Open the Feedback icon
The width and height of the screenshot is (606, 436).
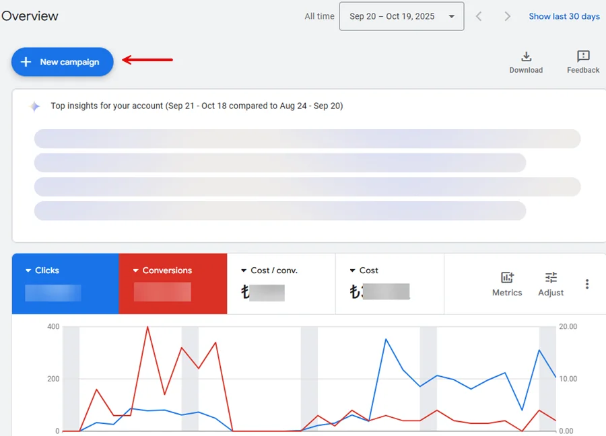[x=583, y=57]
